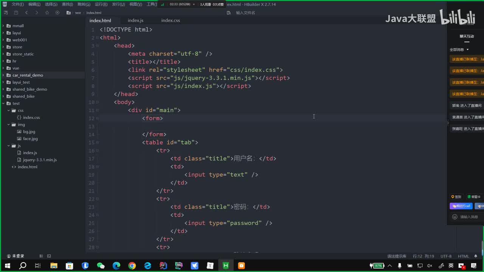This screenshot has width=484, height=272.
Task: Open index.css in the css folder
Action: tap(31, 117)
